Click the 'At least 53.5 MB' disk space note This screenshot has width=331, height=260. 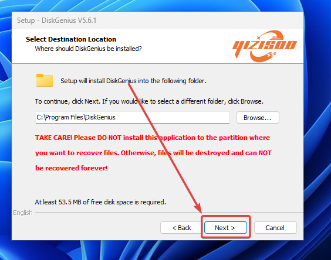click(100, 202)
